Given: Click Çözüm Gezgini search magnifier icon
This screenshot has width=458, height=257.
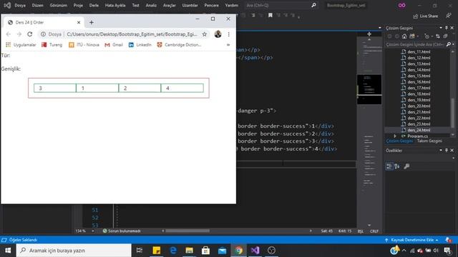Looking at the screenshot, I should (449, 44).
